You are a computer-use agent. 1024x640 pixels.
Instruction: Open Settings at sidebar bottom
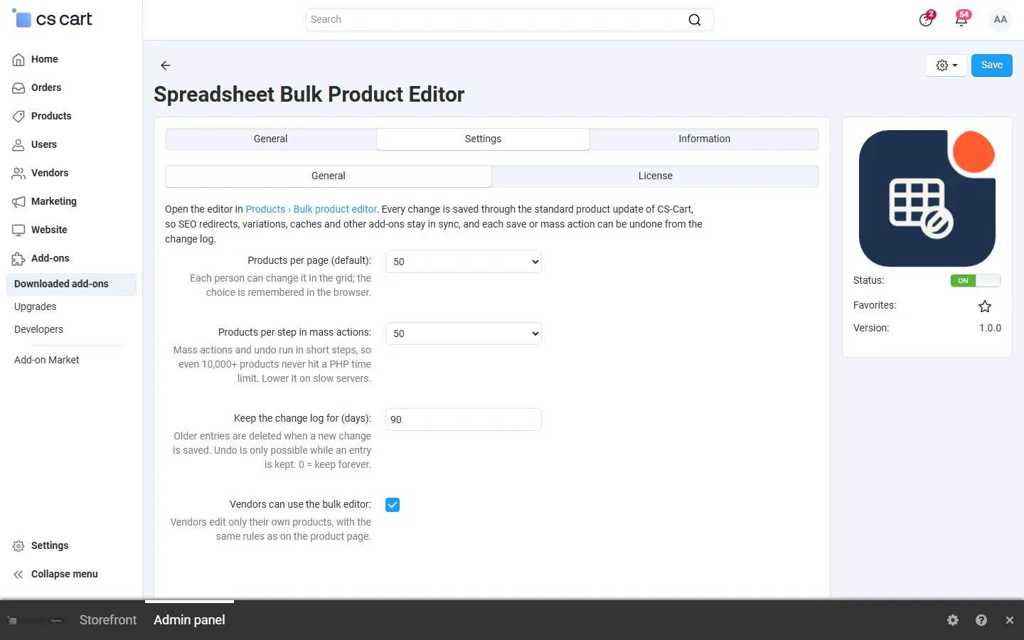(50, 545)
